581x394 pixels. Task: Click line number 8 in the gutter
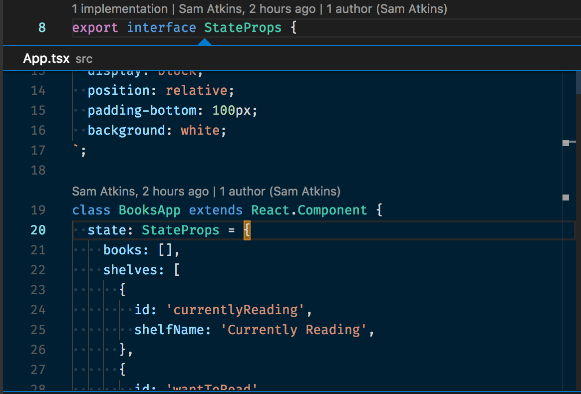[x=42, y=27]
